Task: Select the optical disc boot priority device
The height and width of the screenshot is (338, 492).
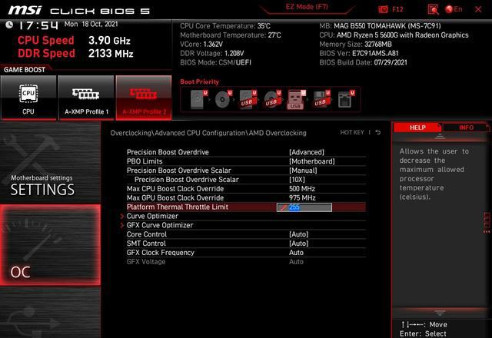Action: [223, 99]
